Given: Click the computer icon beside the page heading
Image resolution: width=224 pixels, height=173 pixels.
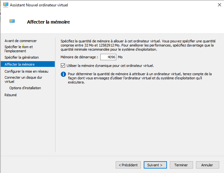Looking at the screenshot, I should (x=12, y=22).
